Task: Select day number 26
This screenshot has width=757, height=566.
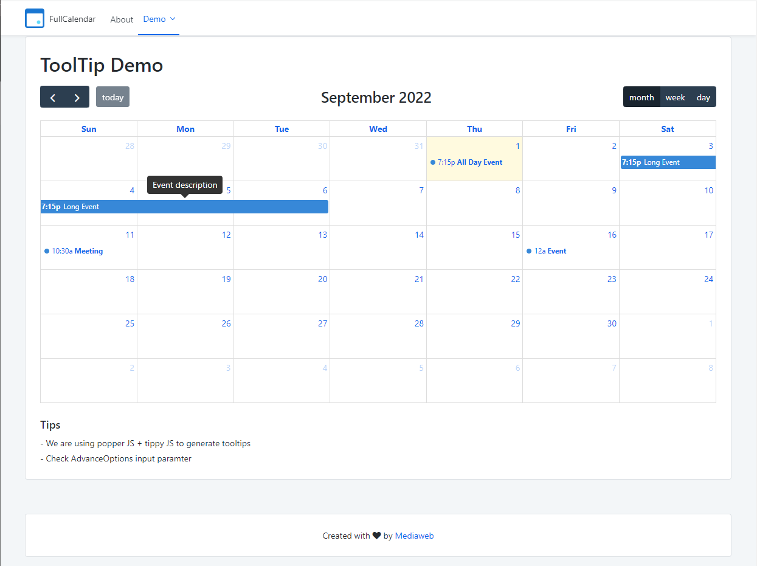Action: (x=226, y=323)
